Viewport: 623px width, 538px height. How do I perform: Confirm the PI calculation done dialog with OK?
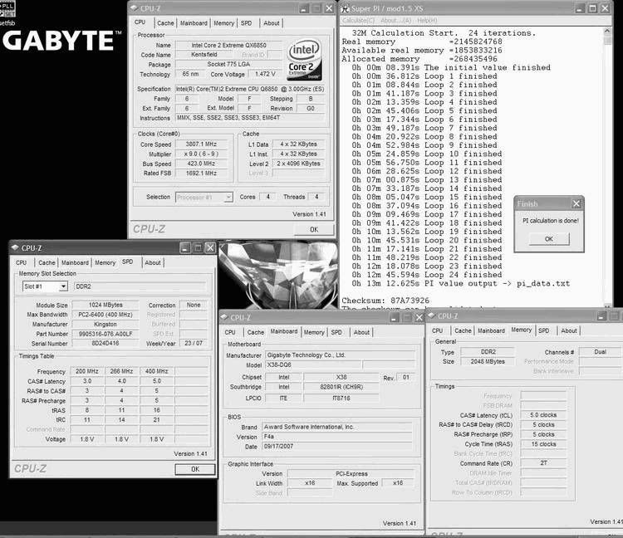point(549,238)
